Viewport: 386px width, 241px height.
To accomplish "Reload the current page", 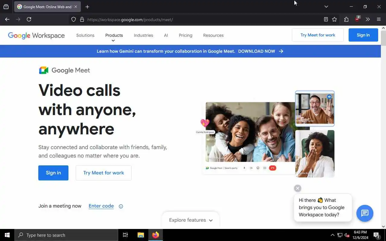I will coord(29,19).
